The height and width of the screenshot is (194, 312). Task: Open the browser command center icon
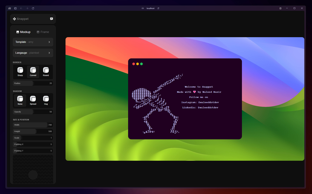coord(9,8)
